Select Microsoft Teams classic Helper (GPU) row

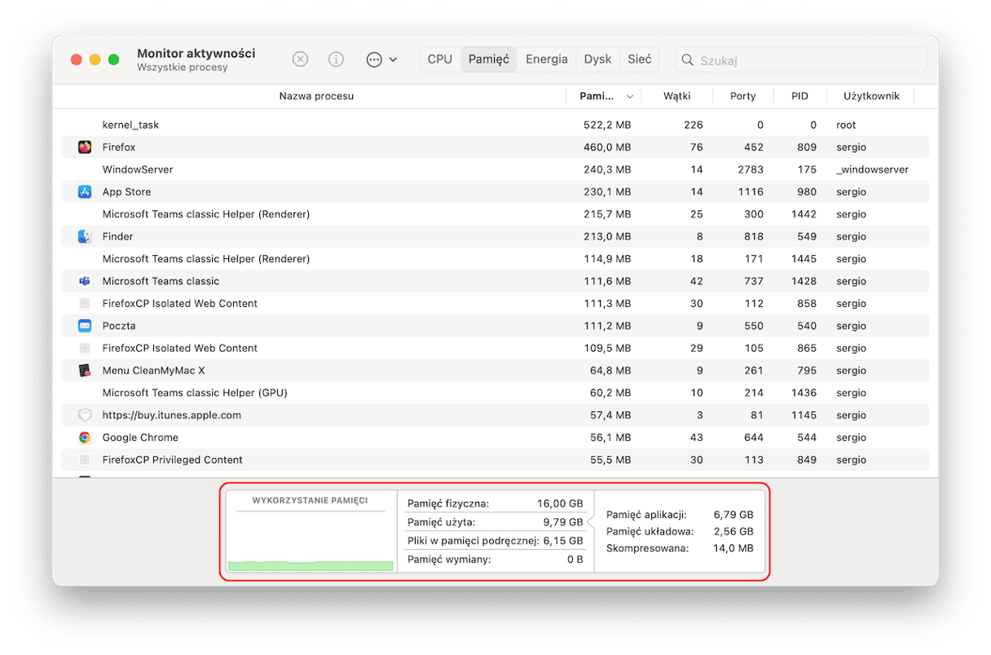tap(495, 393)
